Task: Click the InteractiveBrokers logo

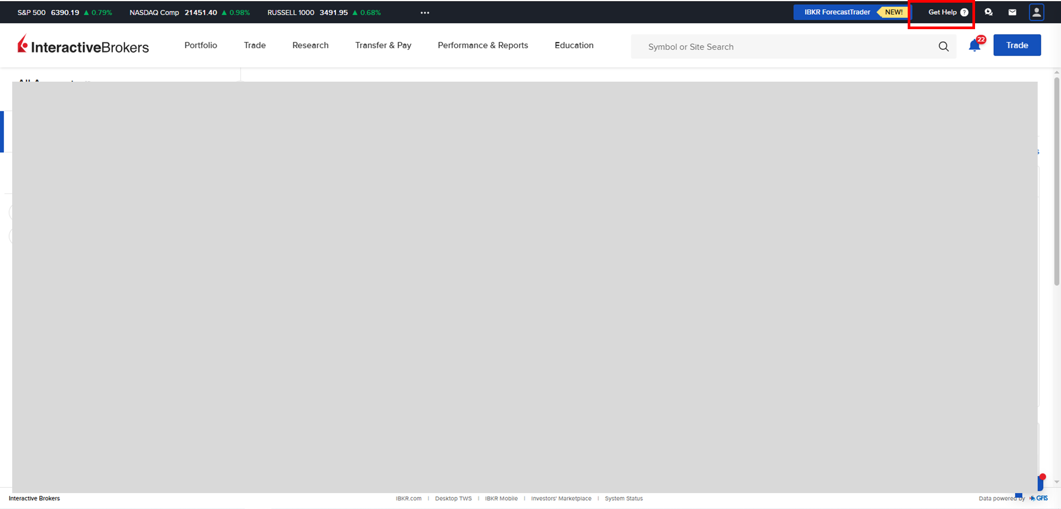Action: (x=83, y=46)
